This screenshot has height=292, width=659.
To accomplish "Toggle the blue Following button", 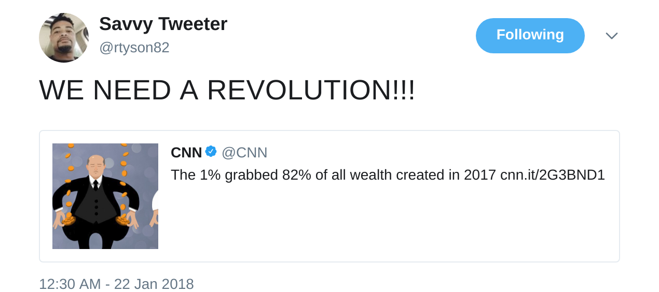I will click(x=530, y=35).
